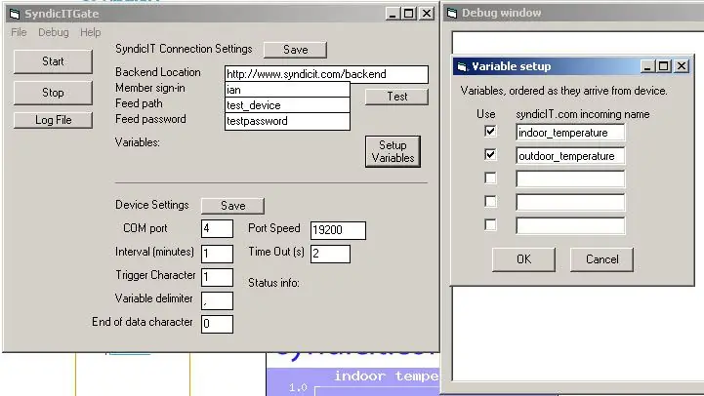
Task: Open the File menu
Action: (19, 32)
